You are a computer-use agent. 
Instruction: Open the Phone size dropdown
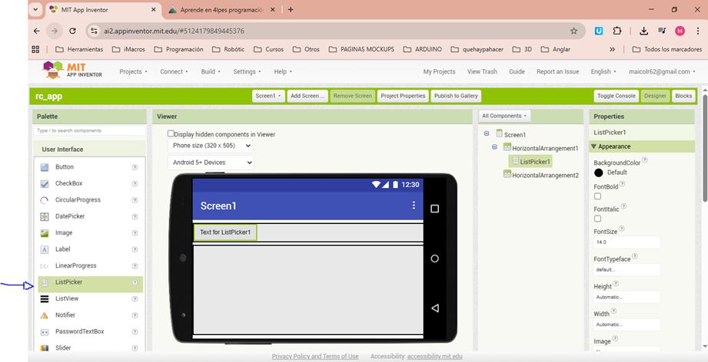tap(211, 145)
